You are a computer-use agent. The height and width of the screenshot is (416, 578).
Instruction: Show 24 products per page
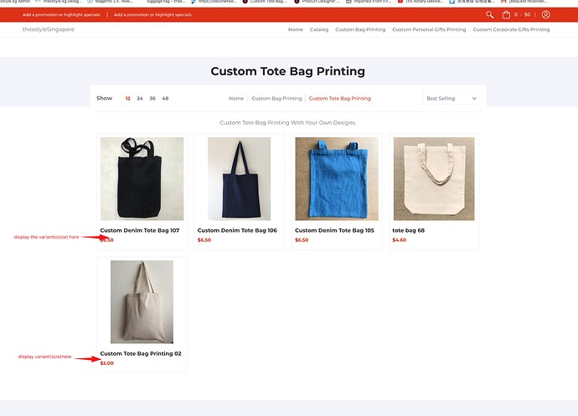(140, 99)
